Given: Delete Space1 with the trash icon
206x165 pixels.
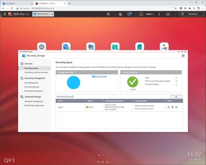Looking at the screenshot, I should [x=173, y=107].
